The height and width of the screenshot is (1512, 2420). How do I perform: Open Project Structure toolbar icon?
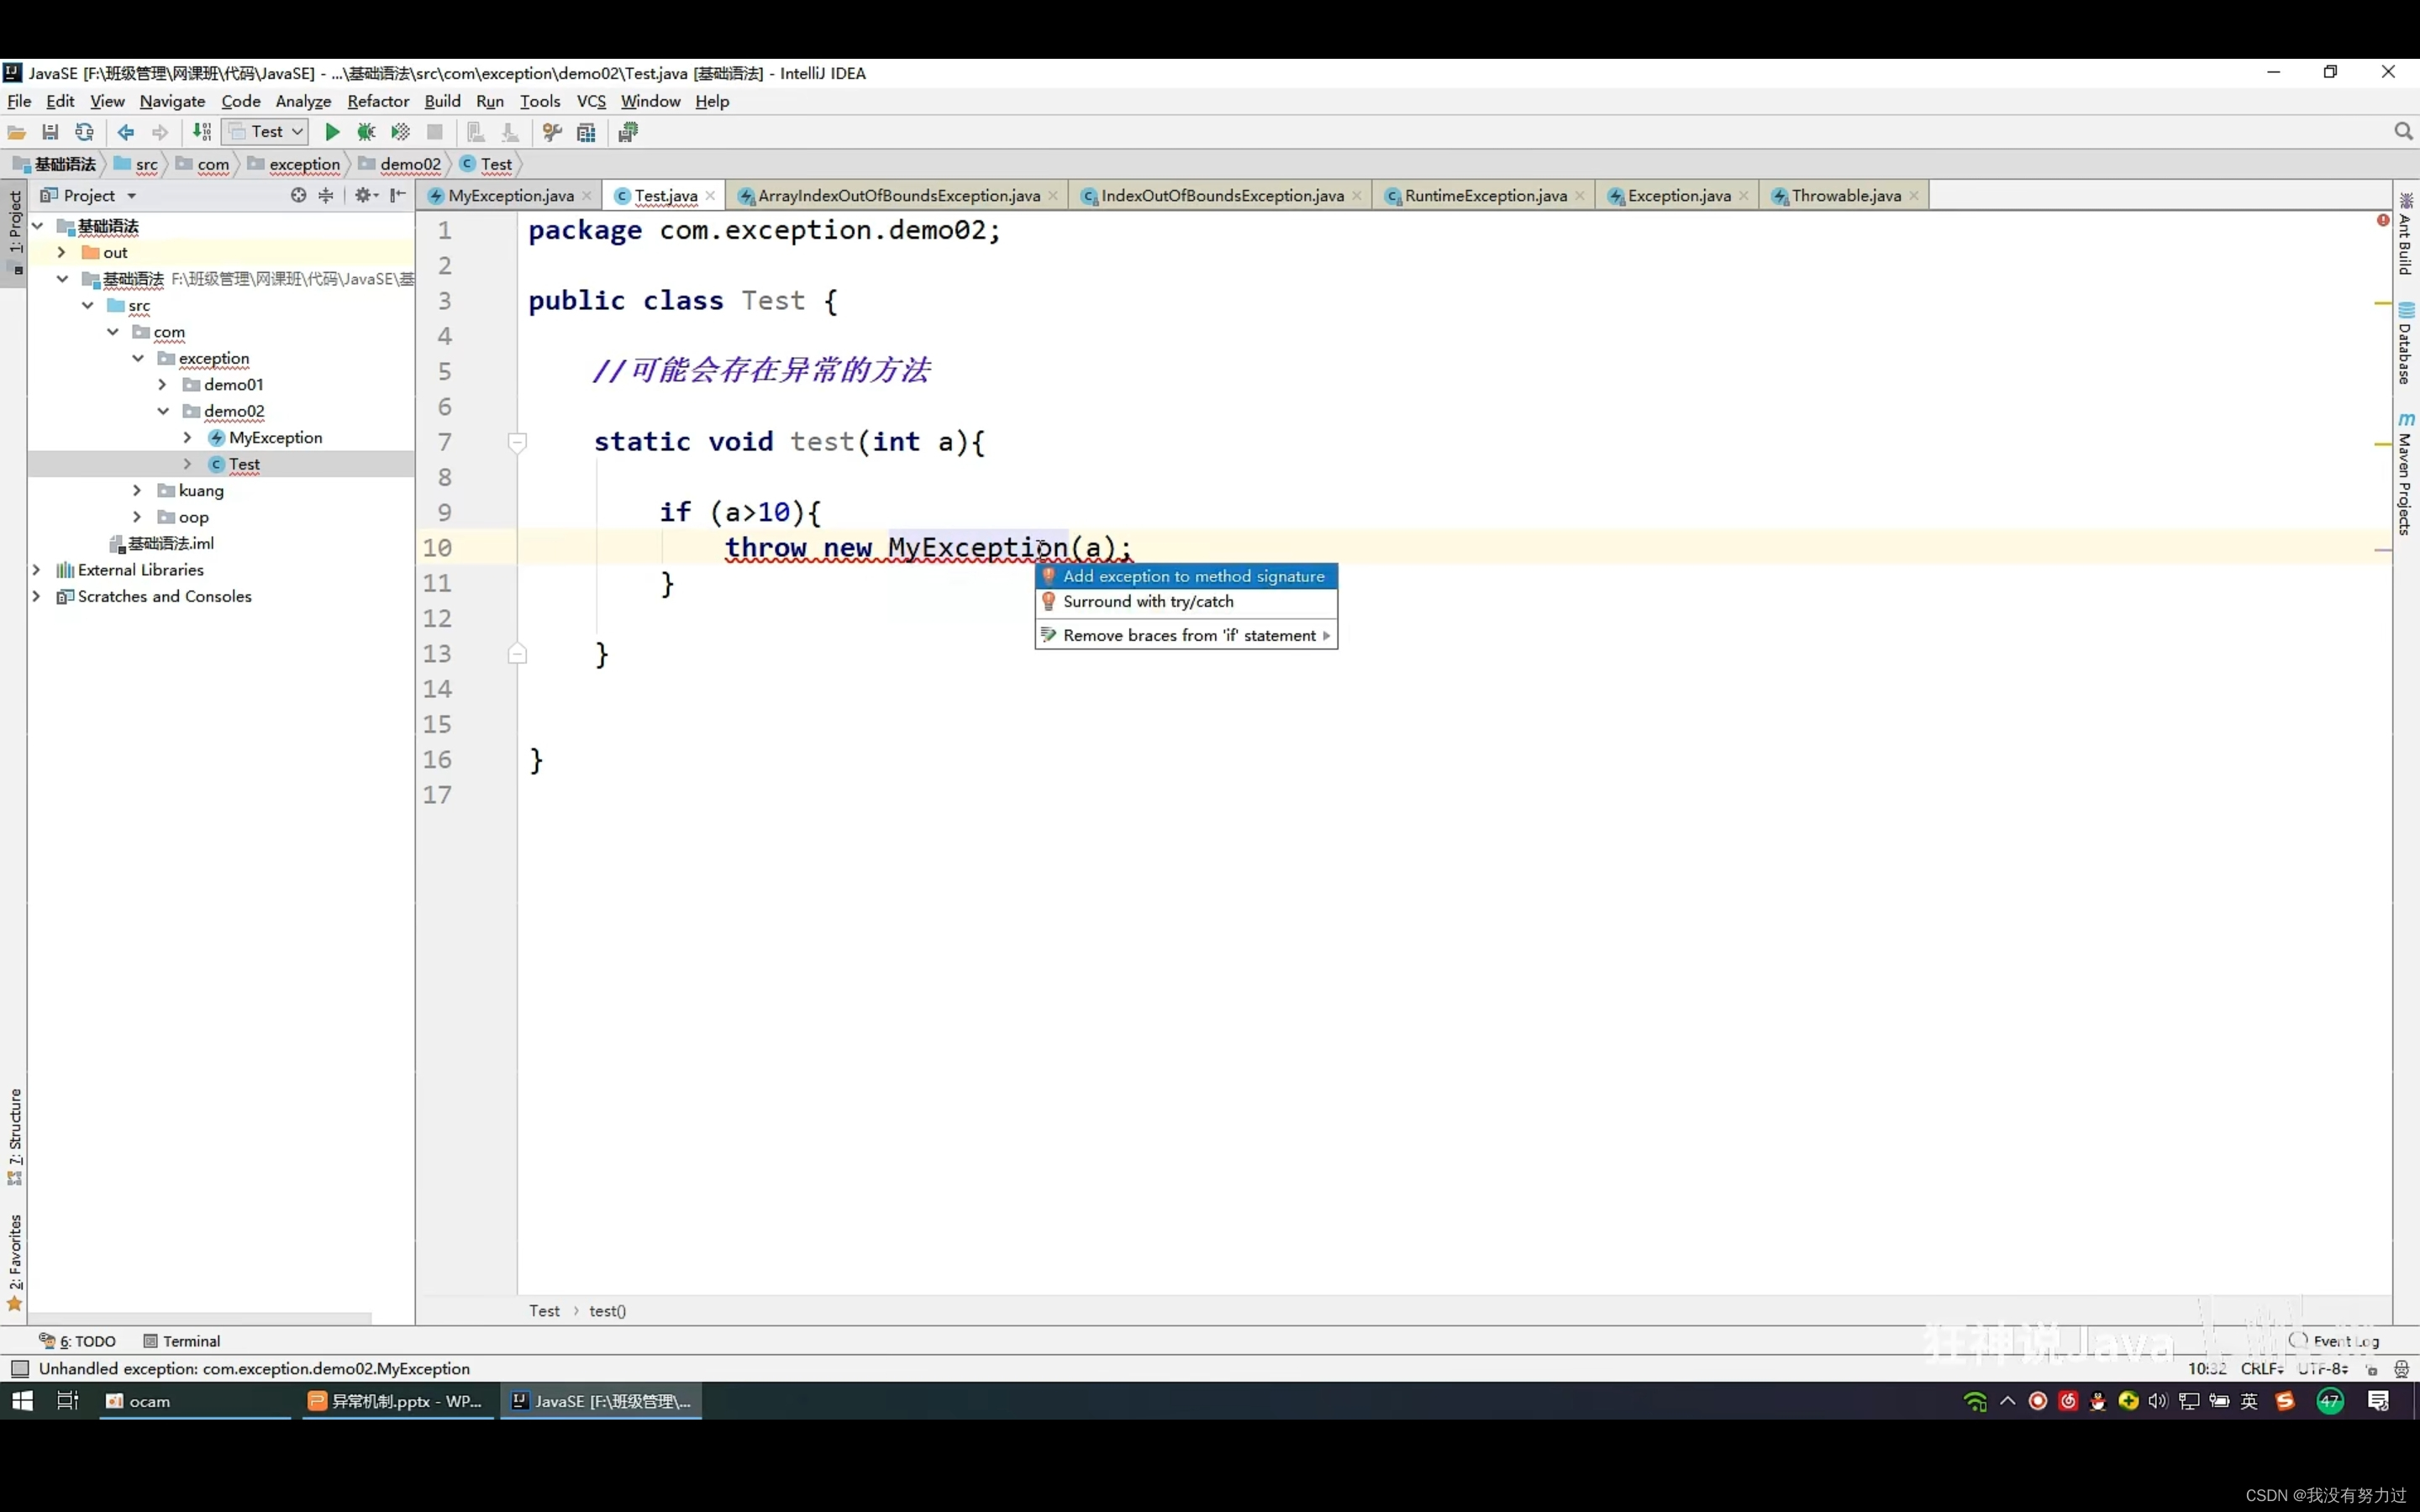(586, 132)
